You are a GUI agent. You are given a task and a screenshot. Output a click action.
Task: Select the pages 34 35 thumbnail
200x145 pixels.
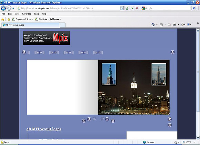83,52
